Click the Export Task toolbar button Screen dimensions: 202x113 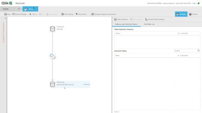pyautogui.click(x=52, y=14)
